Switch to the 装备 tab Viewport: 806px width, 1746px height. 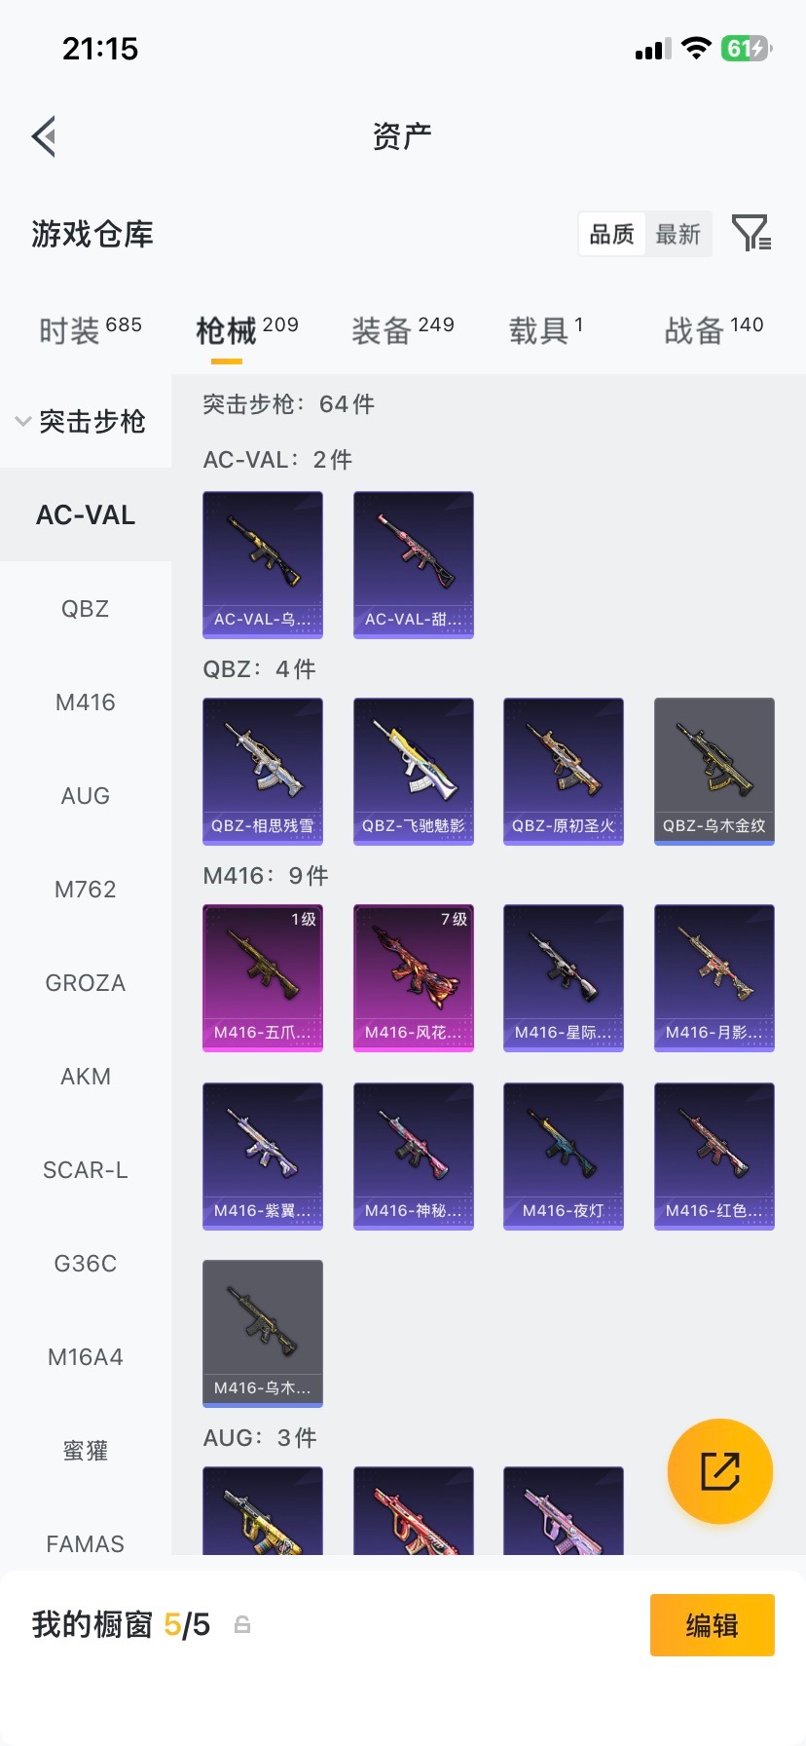[x=403, y=330]
